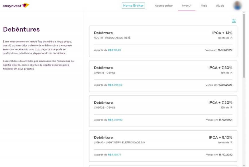Click the IPCA + 7,20% rate
Viewport: 249px width, 167px height.
[x=220, y=102]
